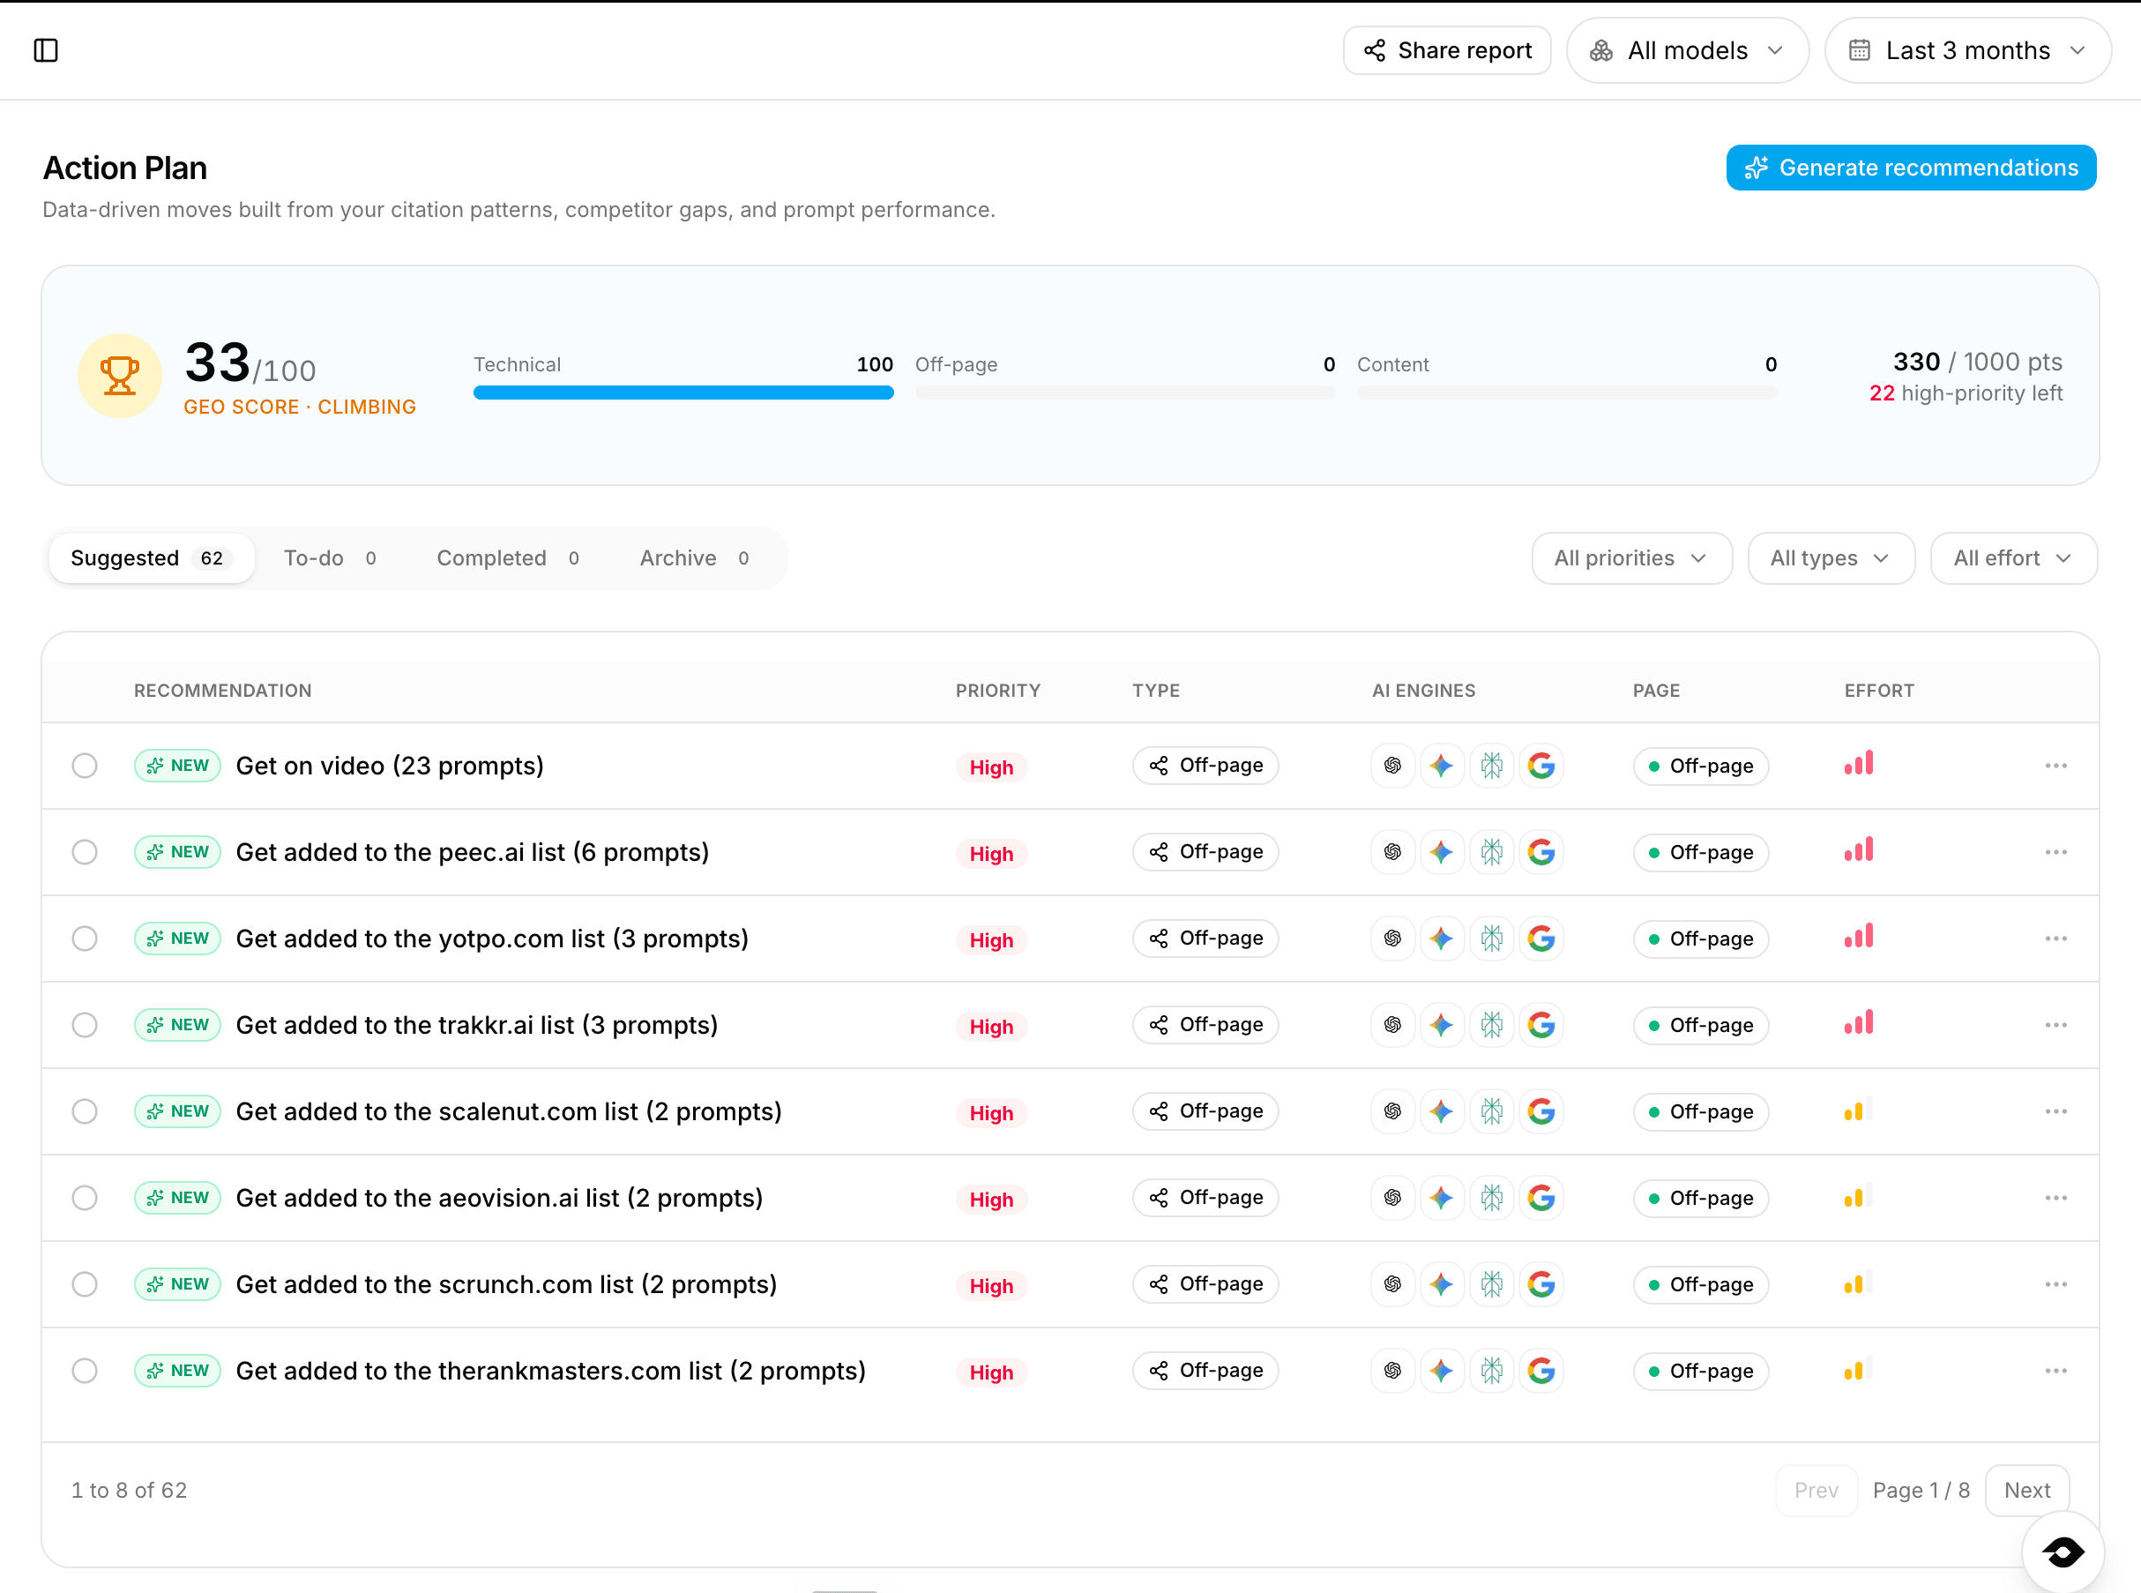Image resolution: width=2141 pixels, height=1593 pixels.
Task: Select the yotpo.com list row circle
Action: point(85,939)
